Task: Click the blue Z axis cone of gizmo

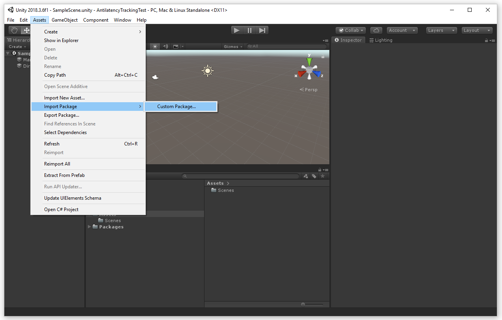Action: coord(316,74)
